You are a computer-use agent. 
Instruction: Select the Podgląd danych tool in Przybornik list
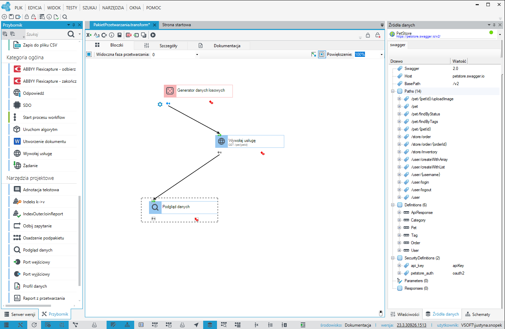[x=42, y=250]
